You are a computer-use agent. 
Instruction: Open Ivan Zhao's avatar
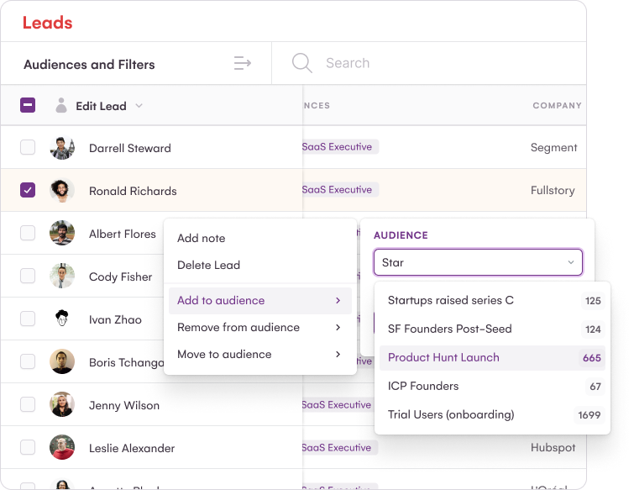(x=62, y=319)
